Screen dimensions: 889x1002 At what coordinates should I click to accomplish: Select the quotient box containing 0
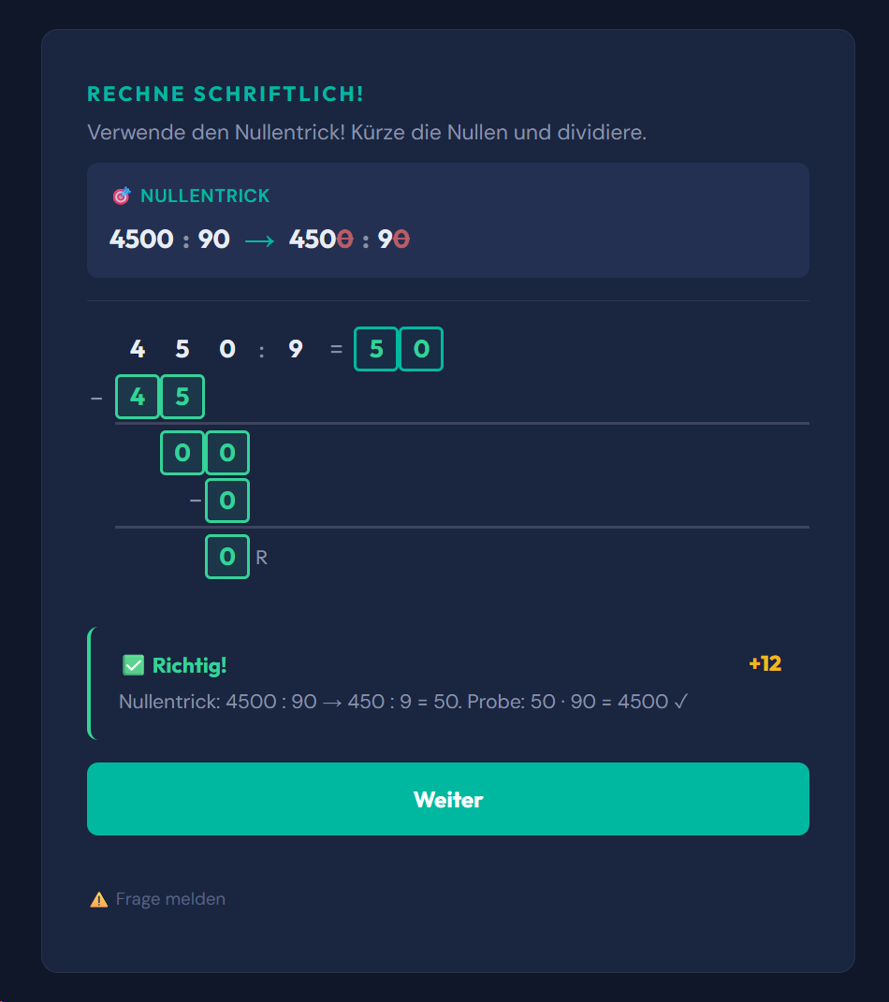coord(421,349)
